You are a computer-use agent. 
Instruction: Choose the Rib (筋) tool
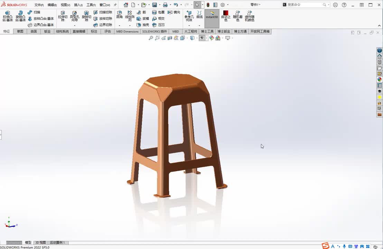(x=141, y=12)
